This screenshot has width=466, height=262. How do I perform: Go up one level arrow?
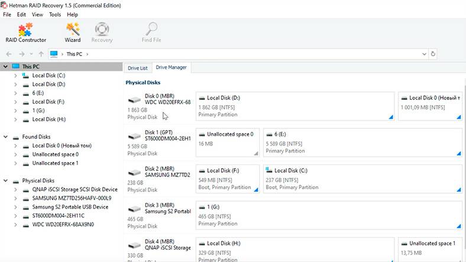point(41,54)
